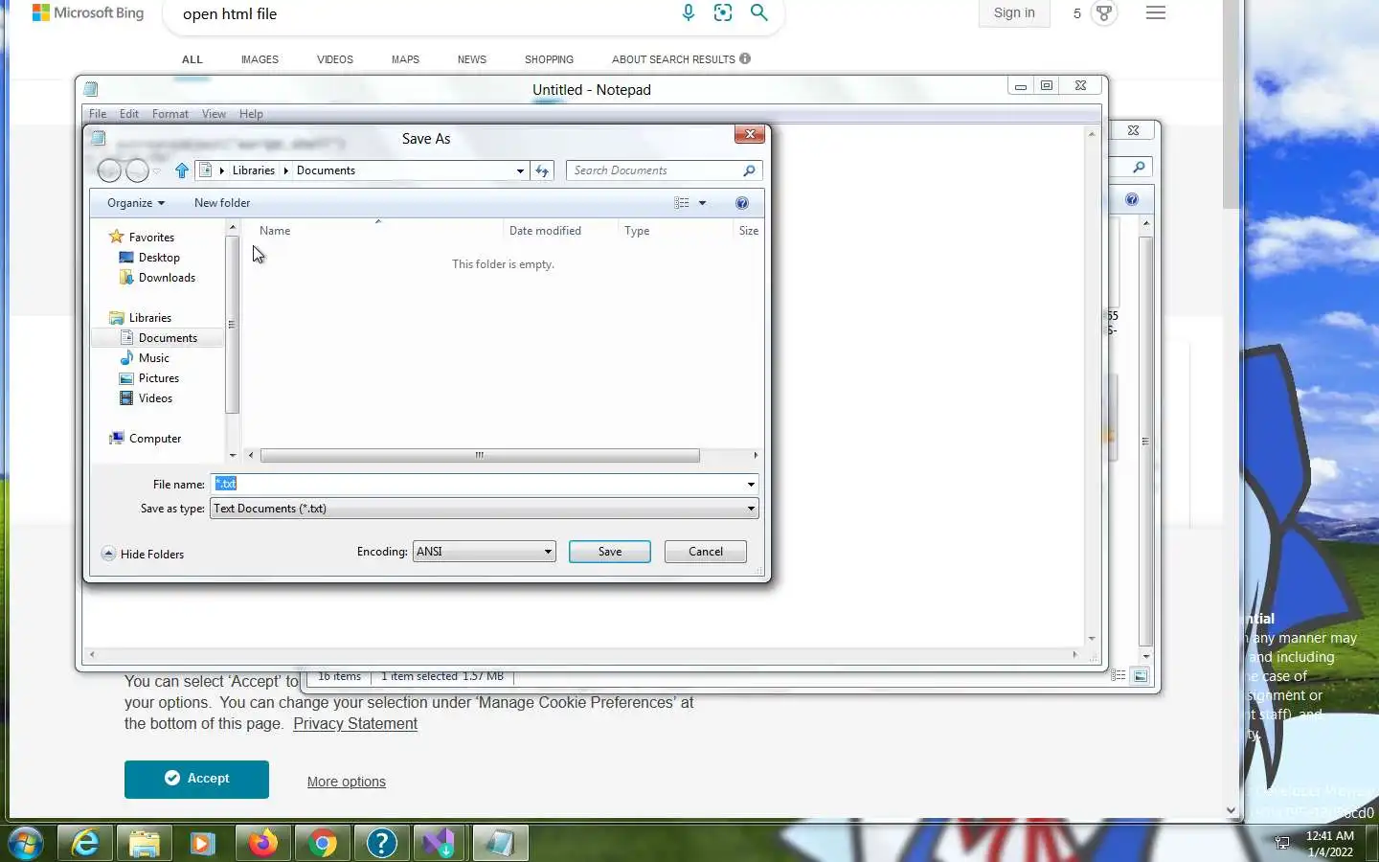Click Bing Sign in button
This screenshot has width=1379, height=862.
[1014, 12]
